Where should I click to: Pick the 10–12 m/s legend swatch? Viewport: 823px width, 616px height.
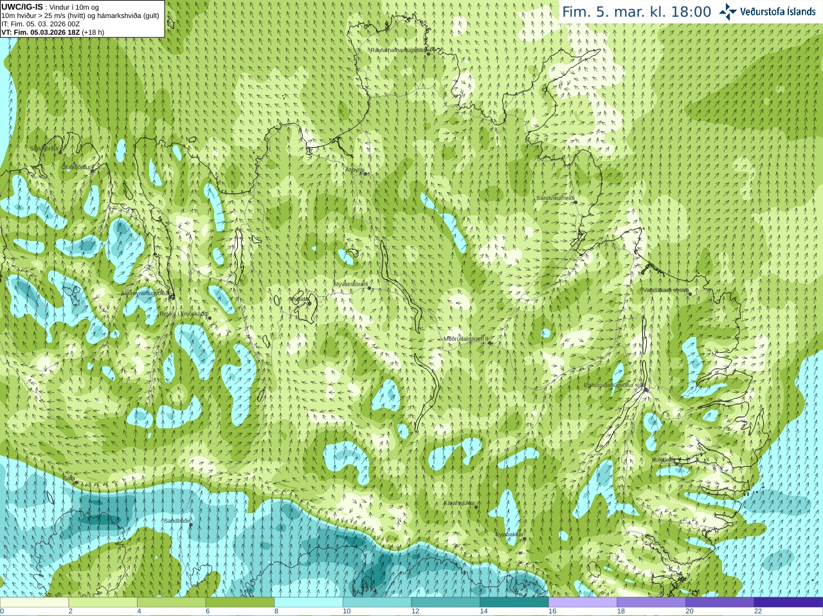point(377,602)
